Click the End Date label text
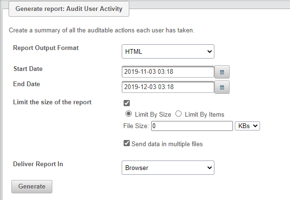This screenshot has height=200, width=290. 27,84
